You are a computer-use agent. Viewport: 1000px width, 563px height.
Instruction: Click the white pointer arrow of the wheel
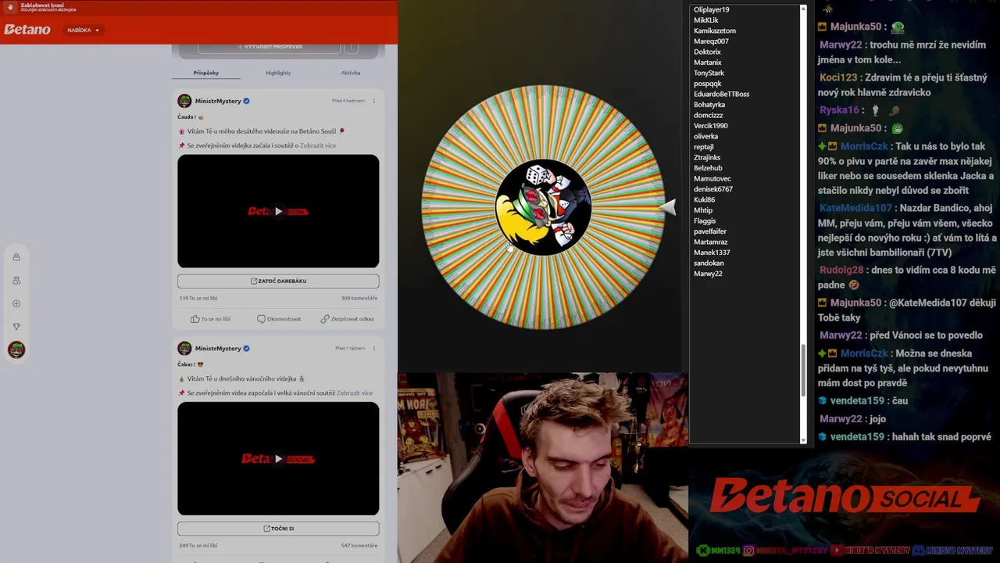point(667,207)
